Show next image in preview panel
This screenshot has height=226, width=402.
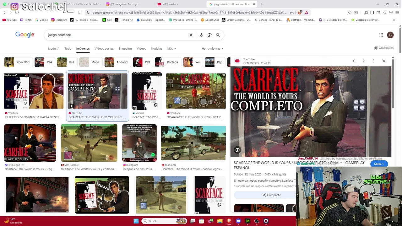click(364, 61)
